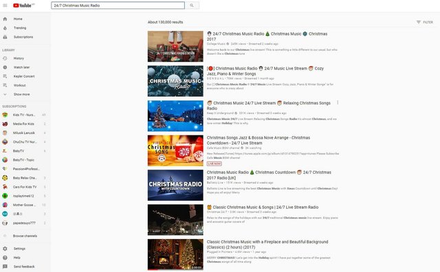Open Mother Goose channel avatar
This screenshot has width=440, height=272.
(x=5, y=205)
